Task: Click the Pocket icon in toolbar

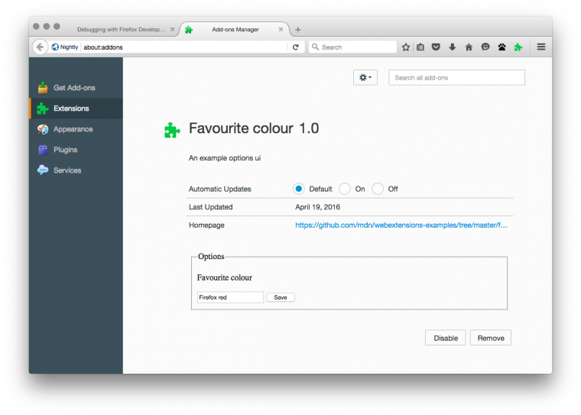Action: (436, 47)
